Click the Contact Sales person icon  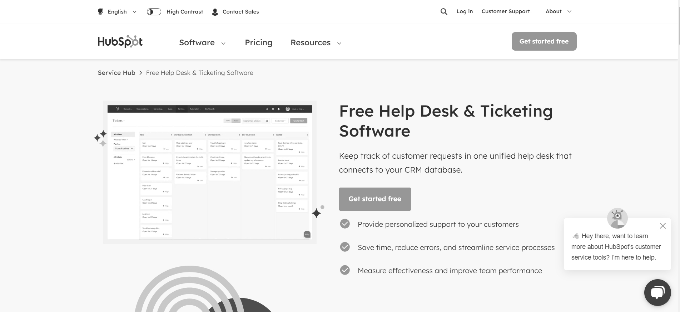(215, 12)
